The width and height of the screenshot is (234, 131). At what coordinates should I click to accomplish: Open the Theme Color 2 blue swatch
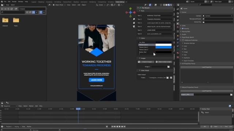pyautogui.click(x=163, y=47)
